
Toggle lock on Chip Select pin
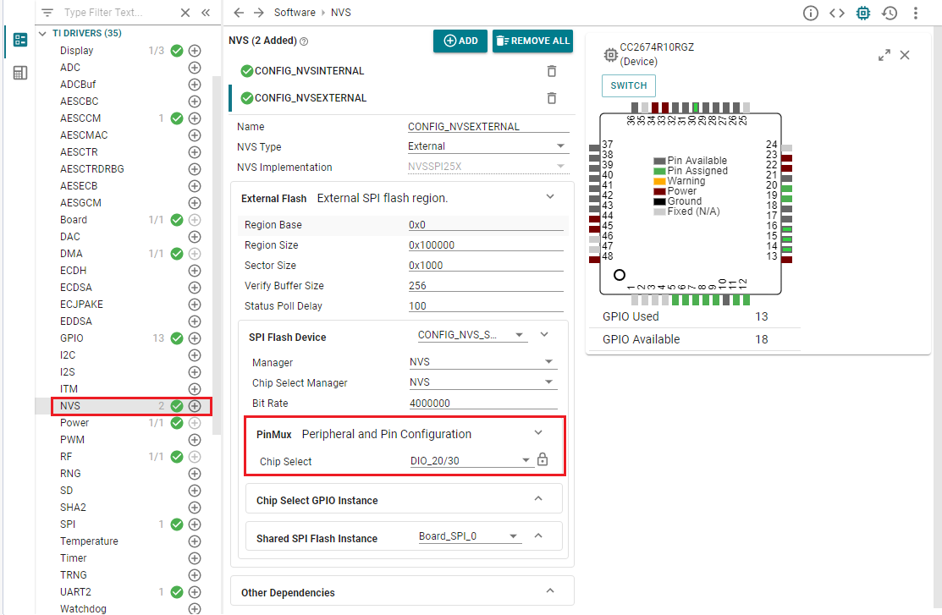pyautogui.click(x=543, y=460)
